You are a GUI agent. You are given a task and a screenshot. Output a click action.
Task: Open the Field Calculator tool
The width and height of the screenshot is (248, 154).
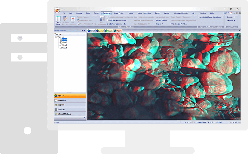tap(102, 20)
